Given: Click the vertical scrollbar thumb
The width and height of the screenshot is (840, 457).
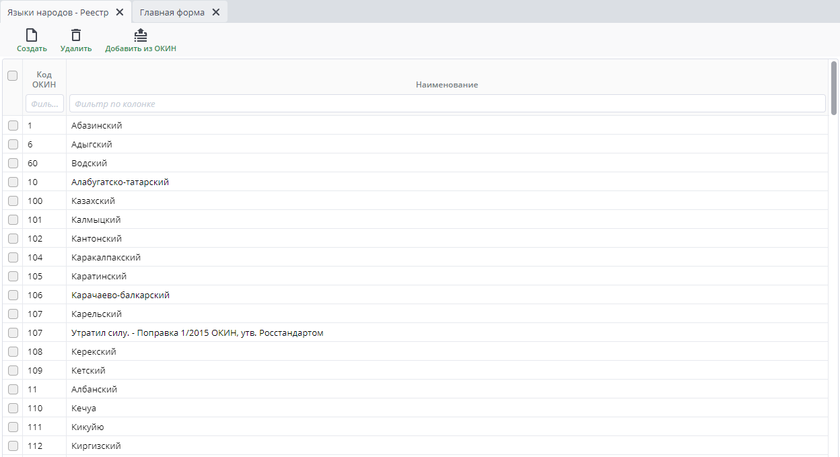Looking at the screenshot, I should click(x=834, y=87).
